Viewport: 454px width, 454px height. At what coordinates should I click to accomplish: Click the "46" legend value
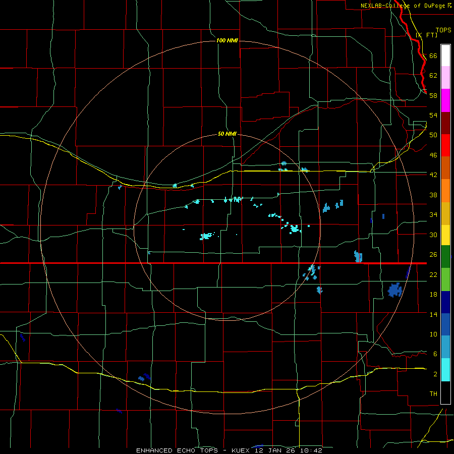[433, 155]
